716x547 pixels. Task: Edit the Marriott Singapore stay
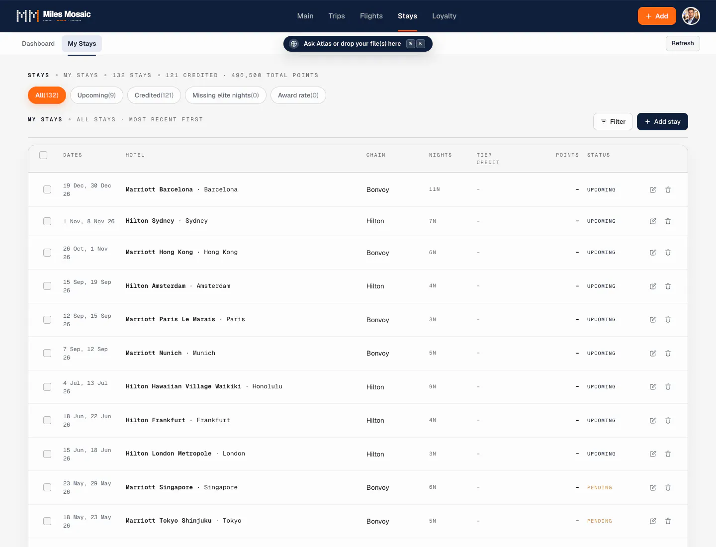tap(653, 487)
